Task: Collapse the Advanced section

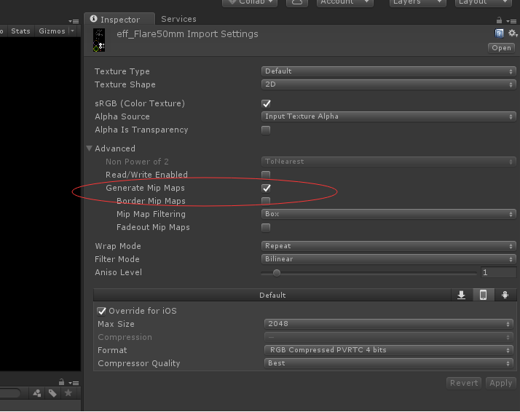Action: click(x=89, y=148)
